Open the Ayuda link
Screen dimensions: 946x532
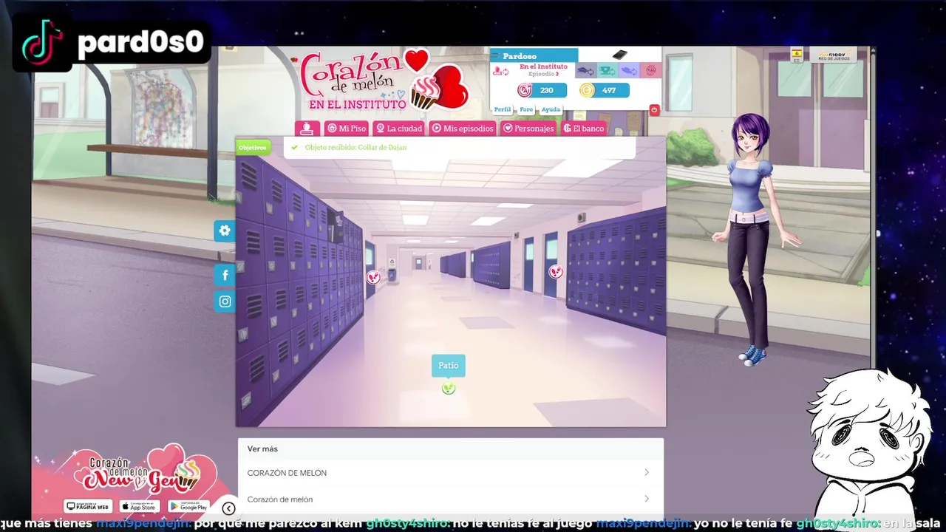coord(551,109)
